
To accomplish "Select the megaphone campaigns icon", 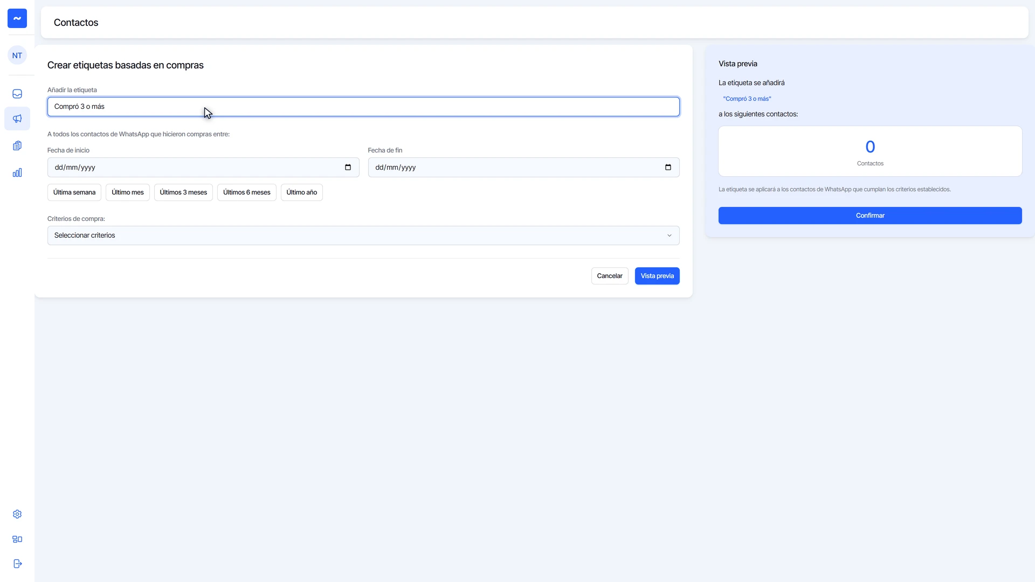I will point(17,119).
